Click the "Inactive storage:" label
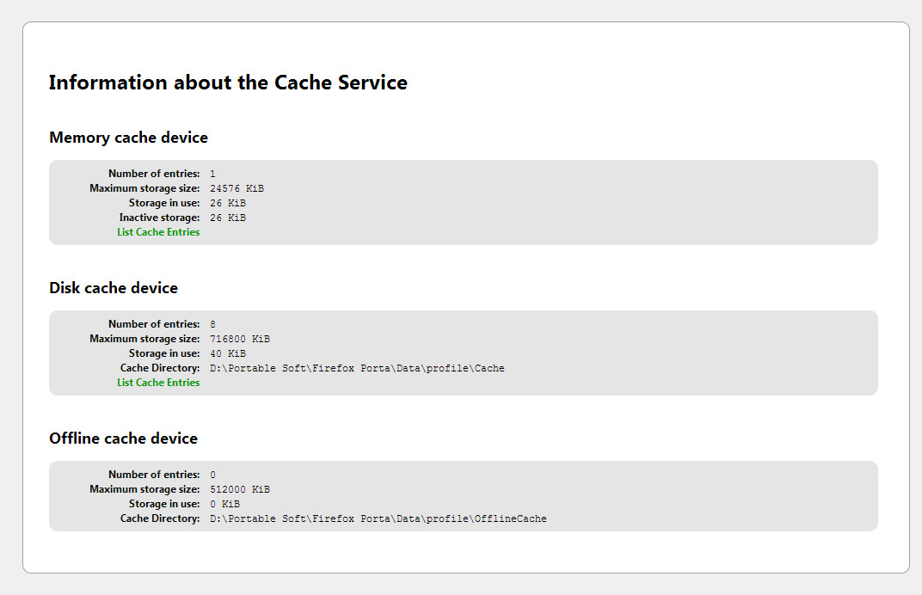This screenshot has width=922, height=595. pyautogui.click(x=159, y=218)
